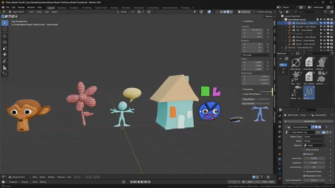Open Freebird Settings
The height and width of the screenshot is (188, 335).
(x=264, y=12)
